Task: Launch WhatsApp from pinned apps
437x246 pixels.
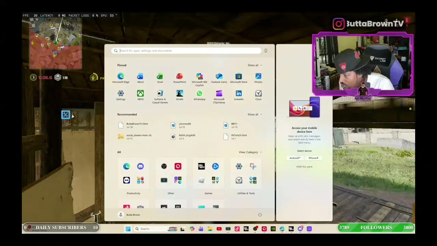Action: click(x=199, y=95)
